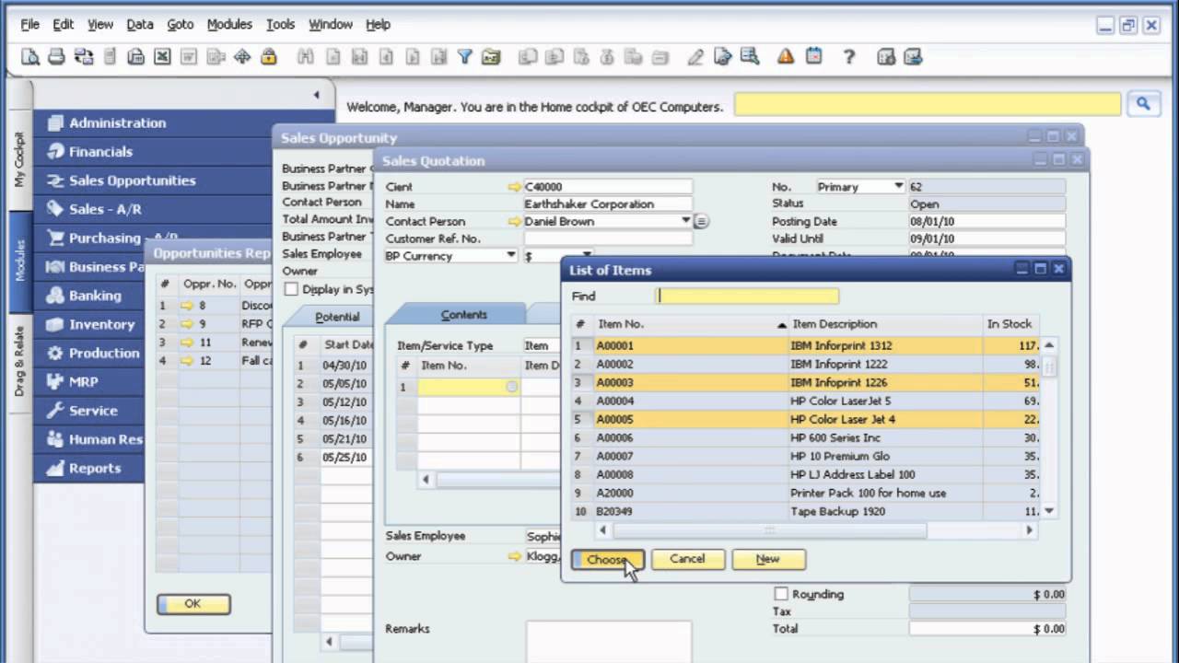The image size is (1179, 663).
Task: Click the golden link arrow beside Owner Klogg
Action: [x=514, y=556]
